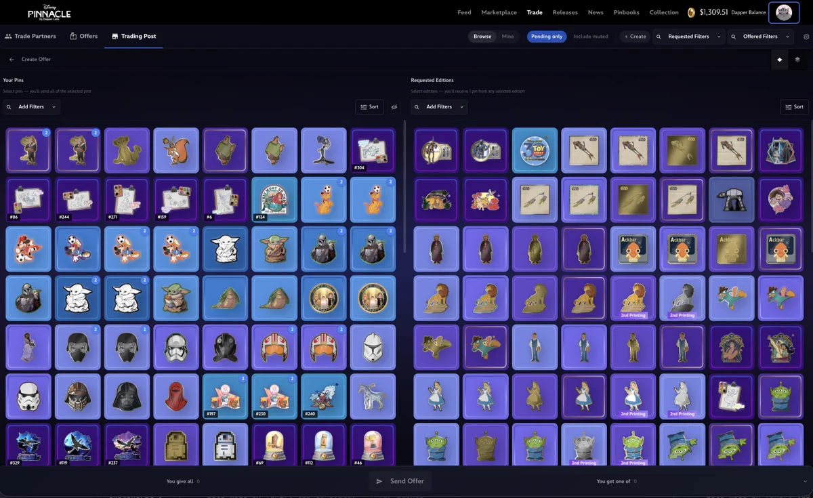
Task: Click the Send Offer button
Action: tap(400, 481)
